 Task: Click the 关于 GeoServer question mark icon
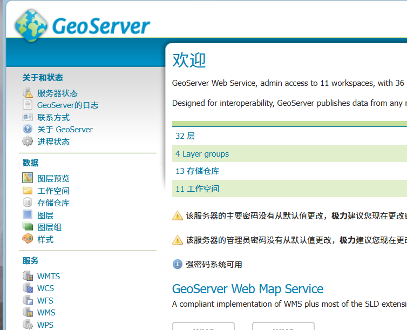(x=28, y=129)
